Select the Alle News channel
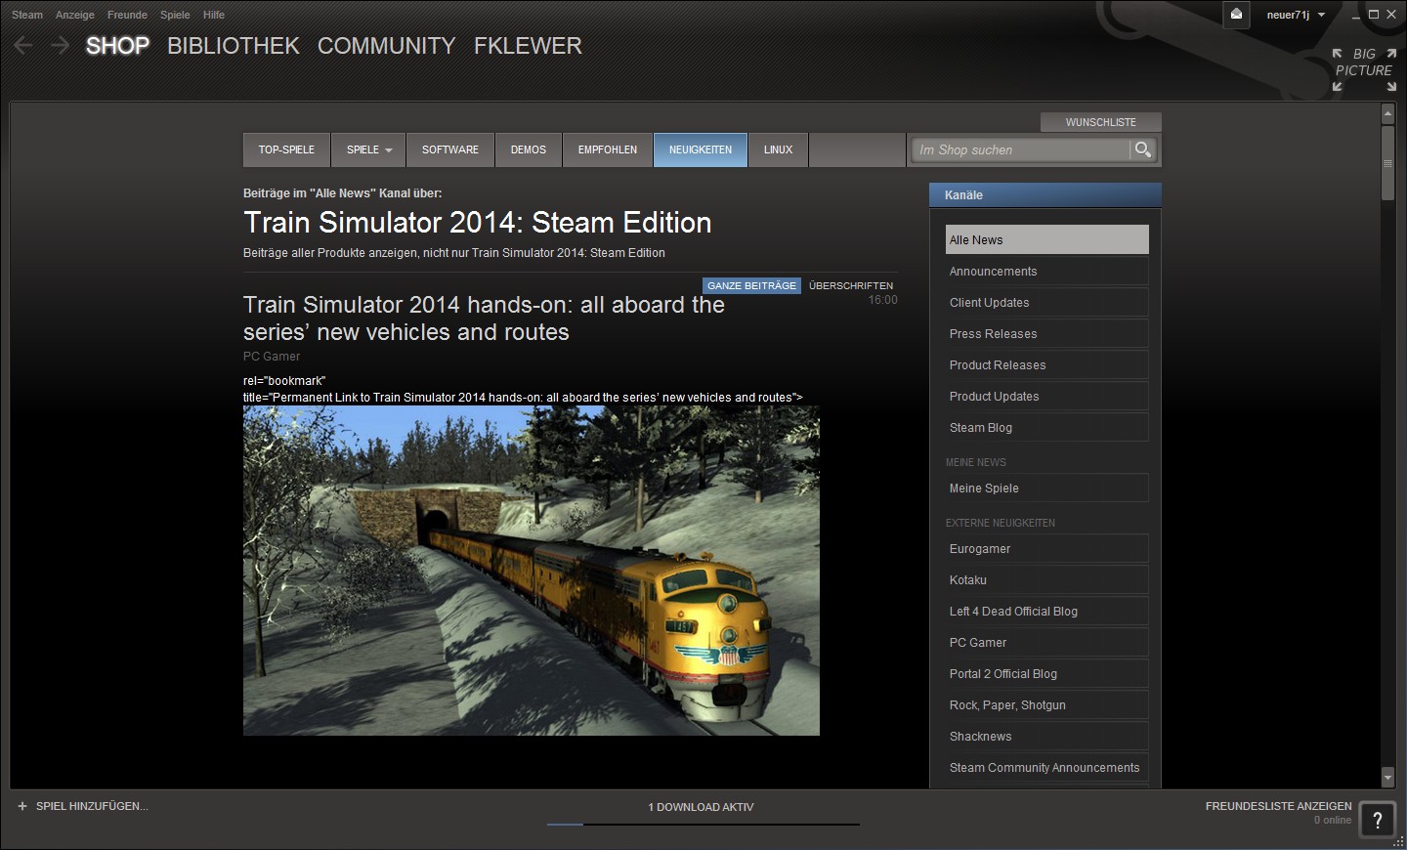1407x850 pixels. [x=1047, y=240]
